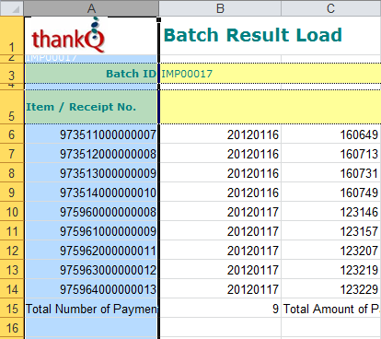Select the payment count cell showing 9

point(220,309)
